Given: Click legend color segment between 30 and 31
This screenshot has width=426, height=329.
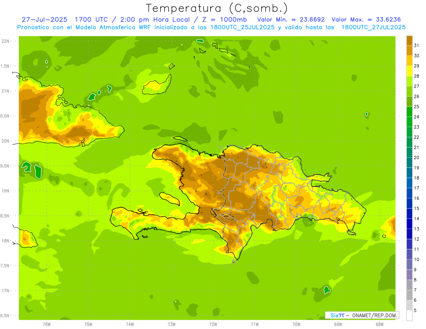Looking at the screenshot, I should [x=409, y=50].
